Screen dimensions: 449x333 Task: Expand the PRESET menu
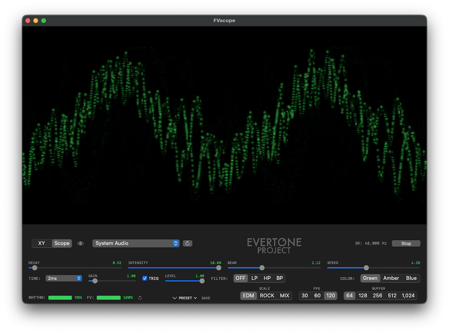coord(188,298)
